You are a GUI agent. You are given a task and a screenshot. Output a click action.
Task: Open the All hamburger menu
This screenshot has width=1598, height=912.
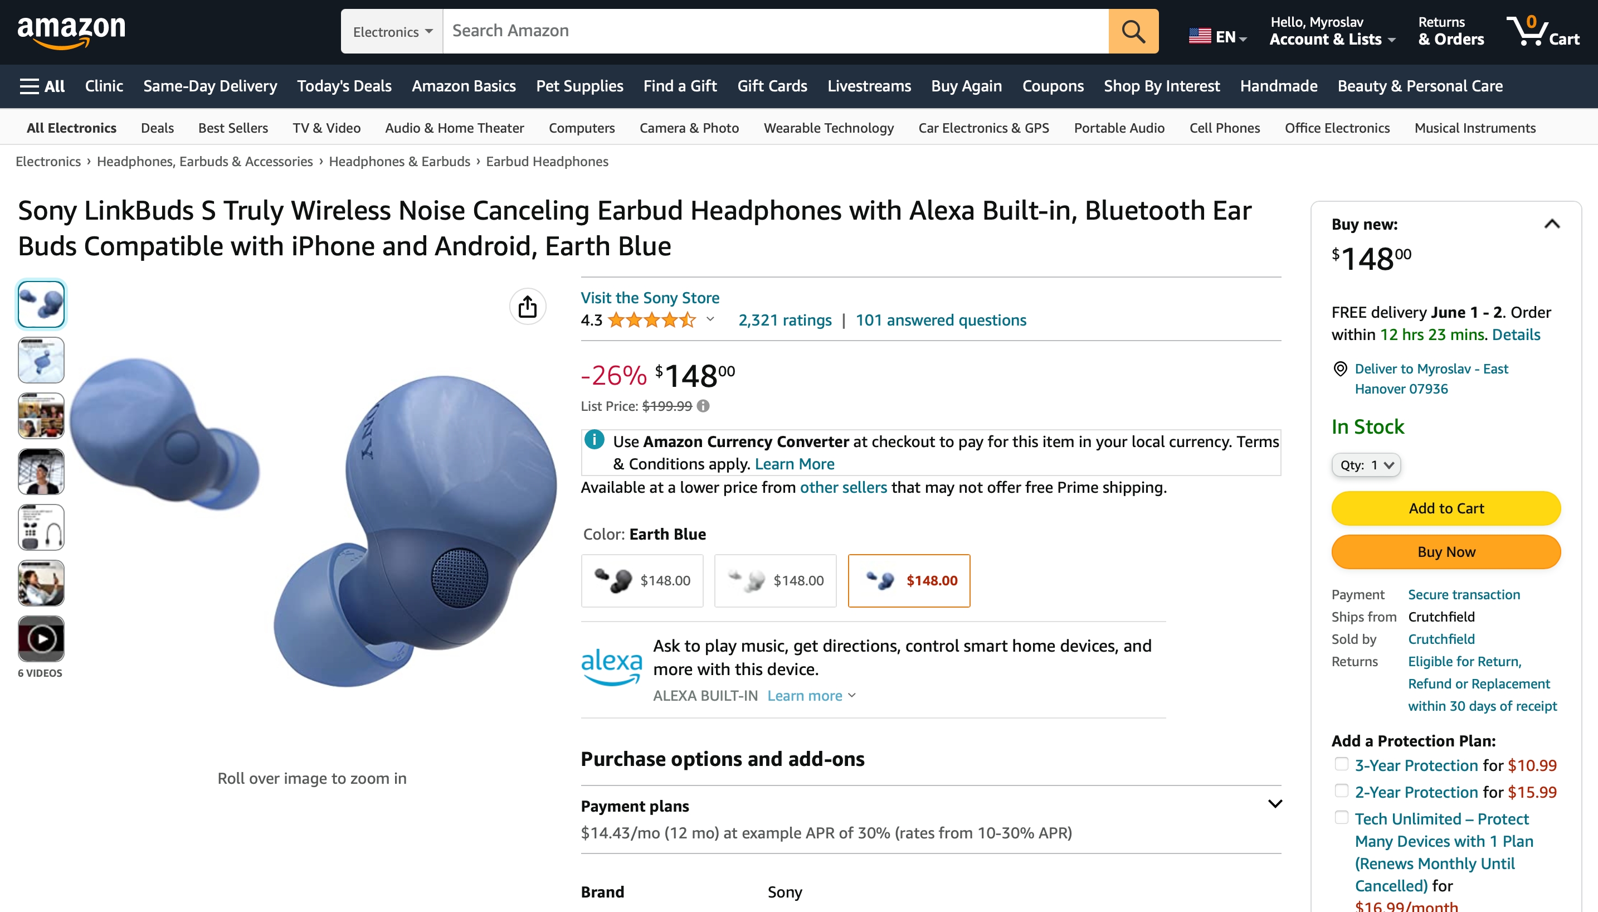pos(42,86)
